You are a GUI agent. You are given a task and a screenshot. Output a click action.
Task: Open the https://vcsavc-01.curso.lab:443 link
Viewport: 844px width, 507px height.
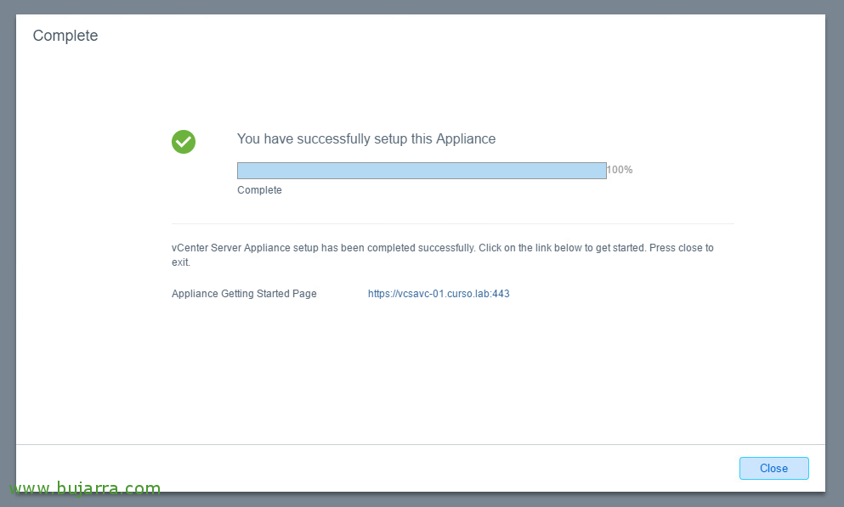click(x=439, y=294)
